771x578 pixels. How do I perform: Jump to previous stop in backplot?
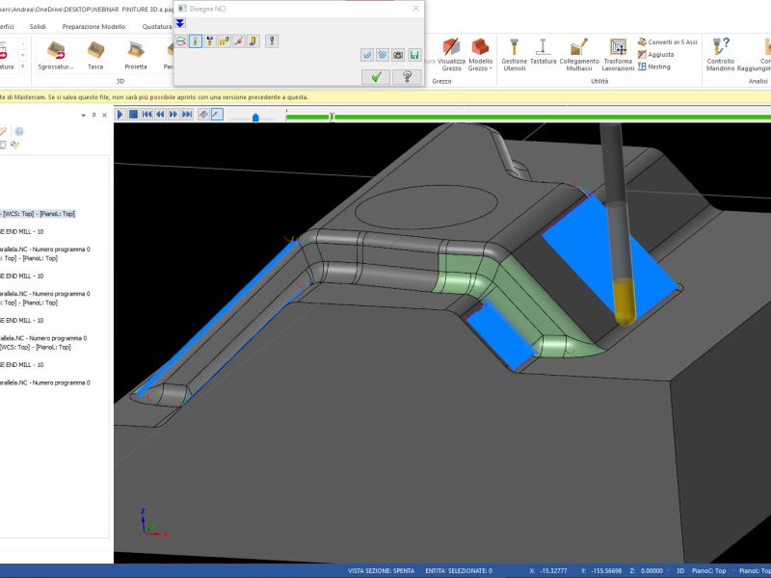point(146,115)
